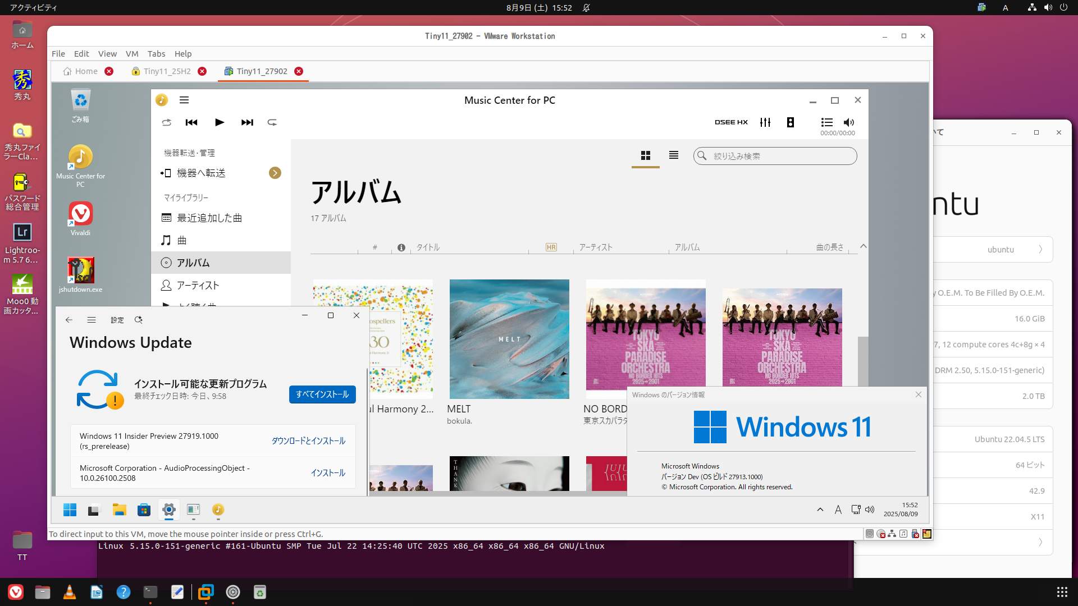Viewport: 1078px width, 606px height.
Task: Select 機器へ転送 in the sidebar
Action: [x=201, y=173]
